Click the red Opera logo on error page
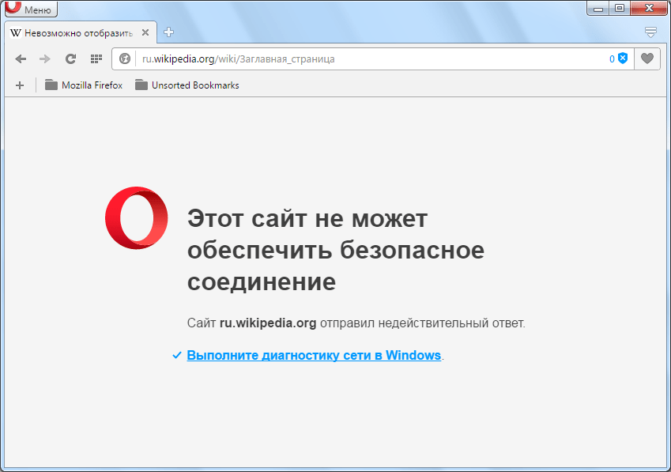The height and width of the screenshot is (472, 671). [137, 217]
